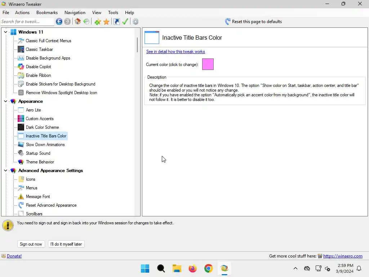This screenshot has height=277, width=369.
Task: Click the green checkmark toolbar icon
Action: [x=125, y=22]
